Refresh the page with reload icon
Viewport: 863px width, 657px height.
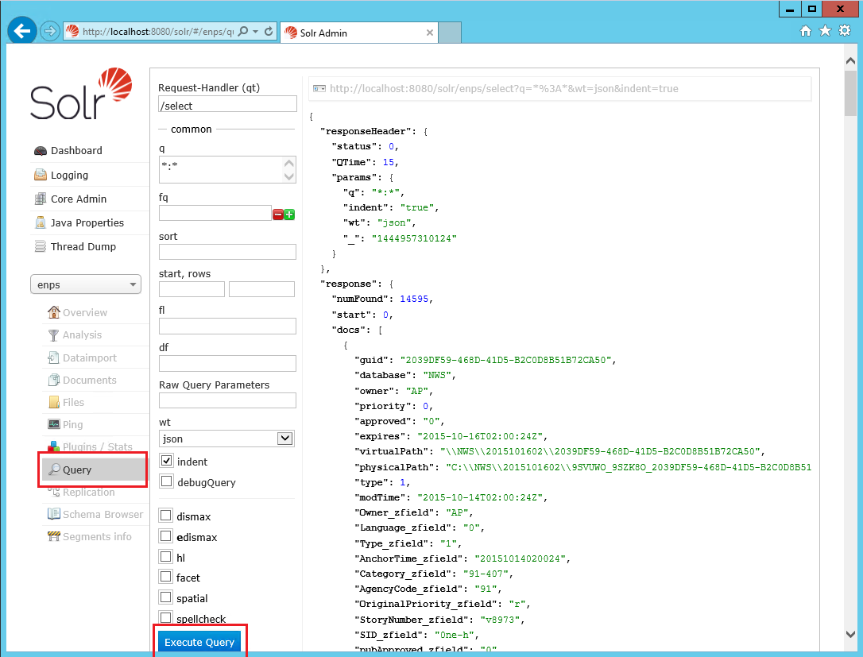click(x=269, y=32)
